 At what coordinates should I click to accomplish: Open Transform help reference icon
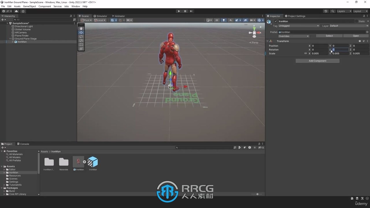pos(360,41)
